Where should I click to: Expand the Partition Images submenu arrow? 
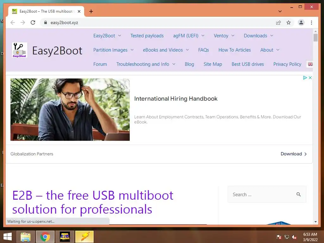point(132,50)
